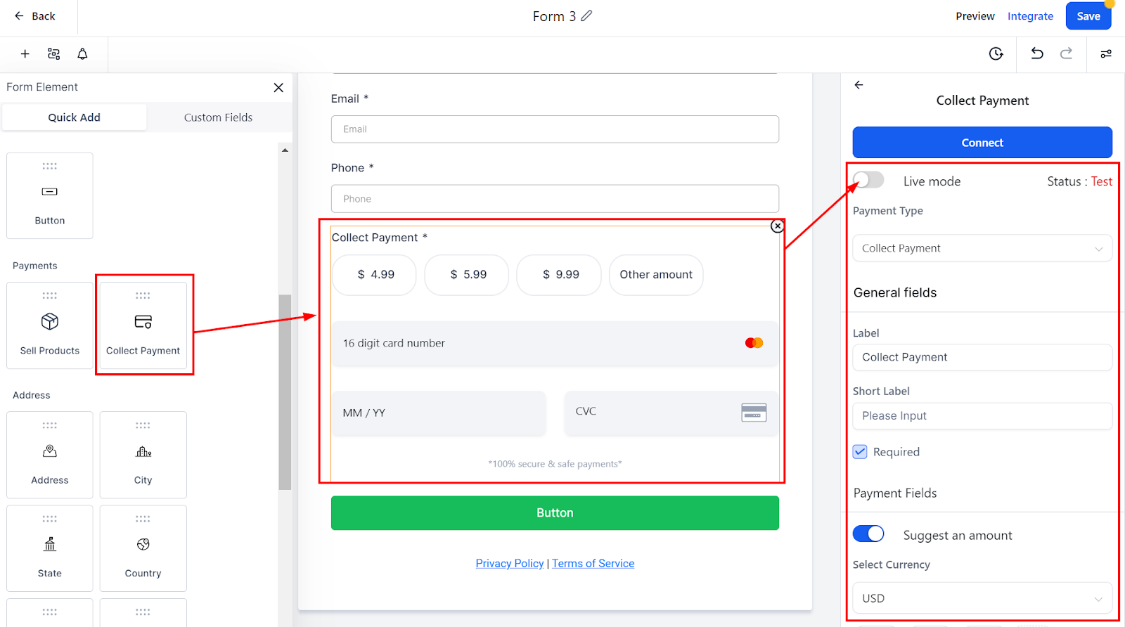This screenshot has width=1125, height=627.
Task: Open the settings sliders icon
Action: (x=1106, y=54)
